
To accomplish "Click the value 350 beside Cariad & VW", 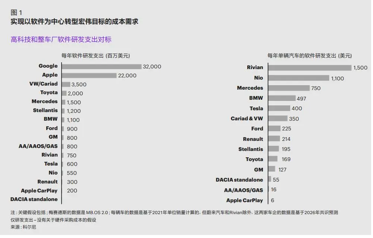I will [x=294, y=119].
